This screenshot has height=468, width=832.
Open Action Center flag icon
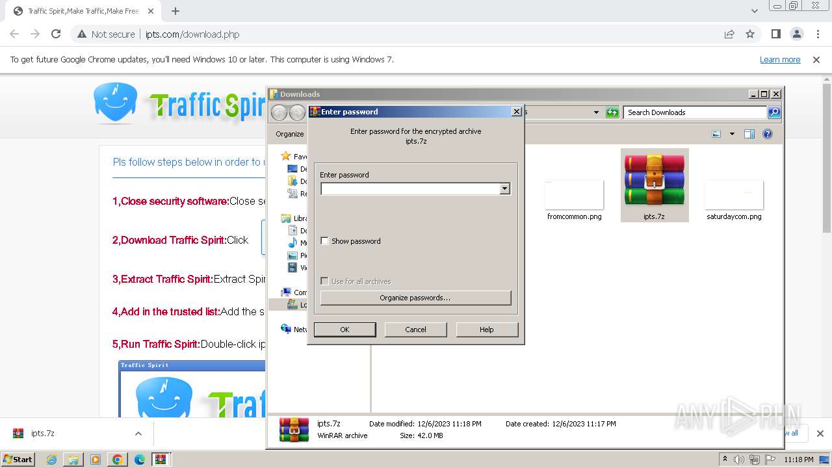point(770,460)
